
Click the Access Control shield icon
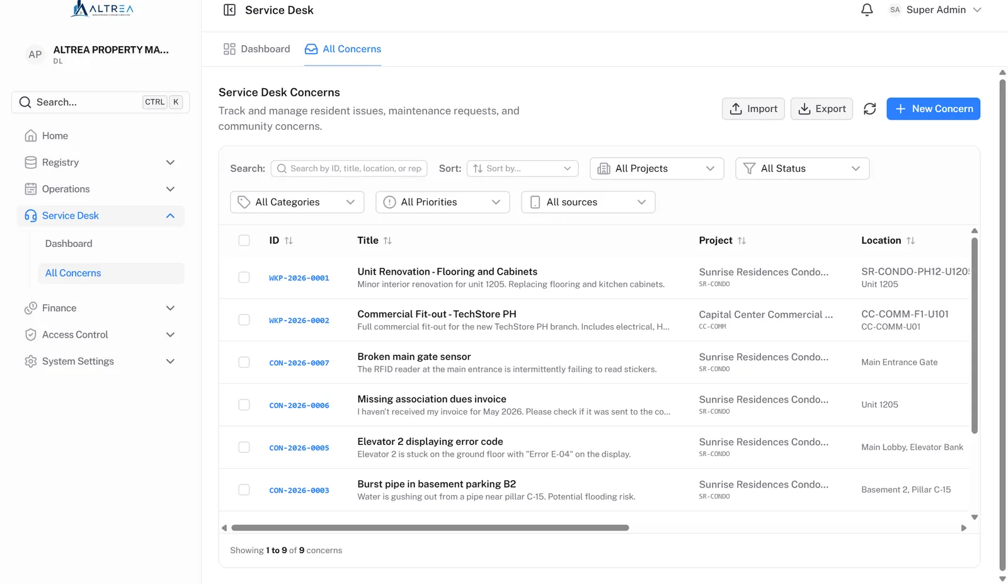point(30,335)
